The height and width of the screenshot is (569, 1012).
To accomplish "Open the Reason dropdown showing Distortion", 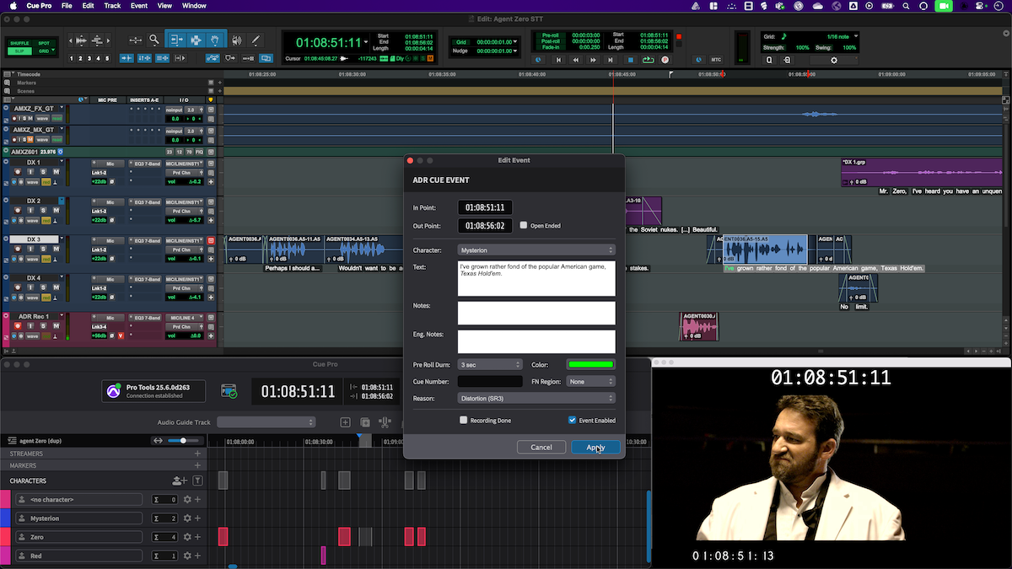I will (x=536, y=398).
